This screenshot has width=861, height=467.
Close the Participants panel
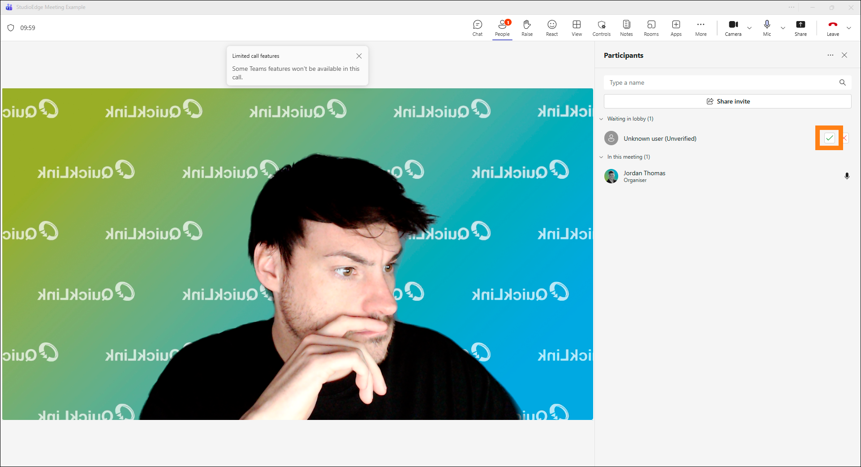coord(844,55)
